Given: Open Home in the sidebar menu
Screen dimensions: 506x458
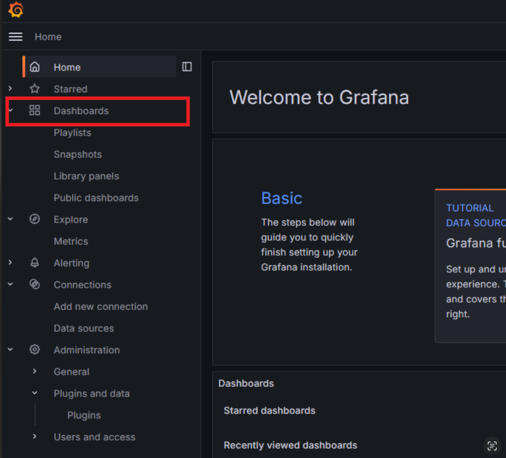Looking at the screenshot, I should pyautogui.click(x=67, y=67).
